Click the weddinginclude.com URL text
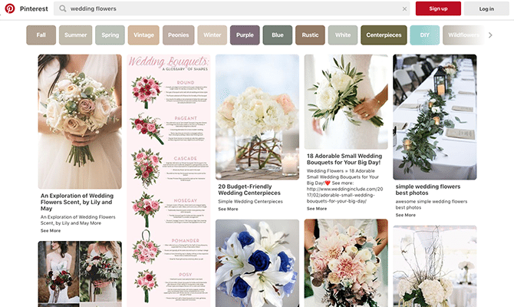 point(345,195)
